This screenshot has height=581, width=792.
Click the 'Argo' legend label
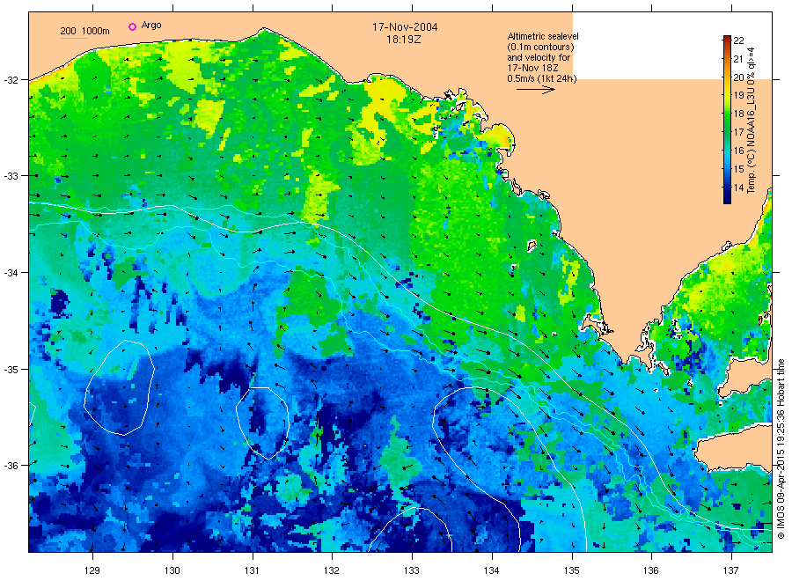pos(151,26)
